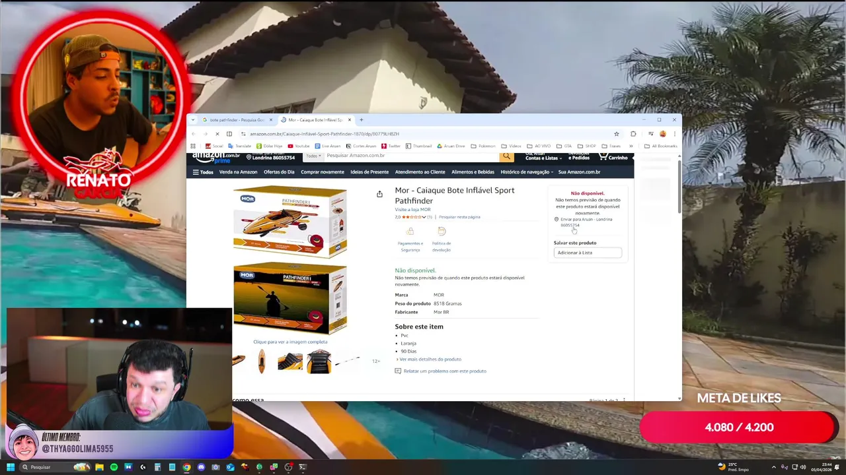846x475 pixels.
Task: Select the 'Mor - Caiaque Bote' tab
Action: pos(315,120)
